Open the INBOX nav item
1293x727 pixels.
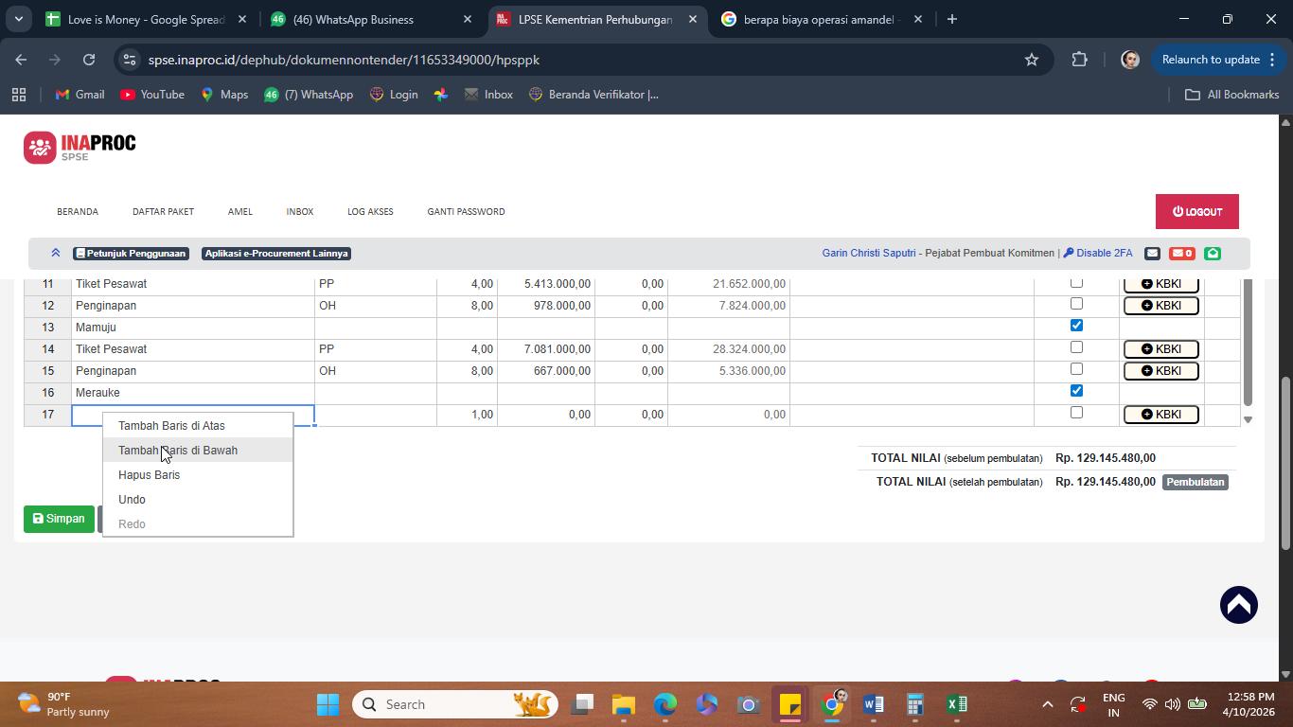(300, 212)
